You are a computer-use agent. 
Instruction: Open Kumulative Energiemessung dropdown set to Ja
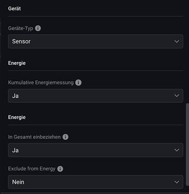(x=95, y=96)
